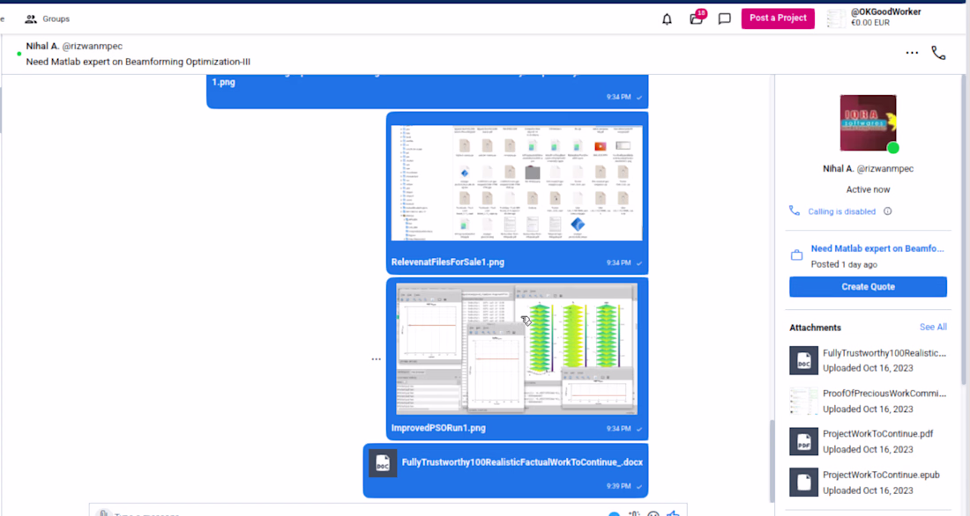Click the ImprovedPSORun1.png file name
The height and width of the screenshot is (516, 970).
pos(438,428)
